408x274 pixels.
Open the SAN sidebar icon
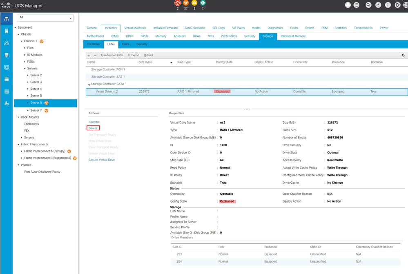[x=7, y=55]
